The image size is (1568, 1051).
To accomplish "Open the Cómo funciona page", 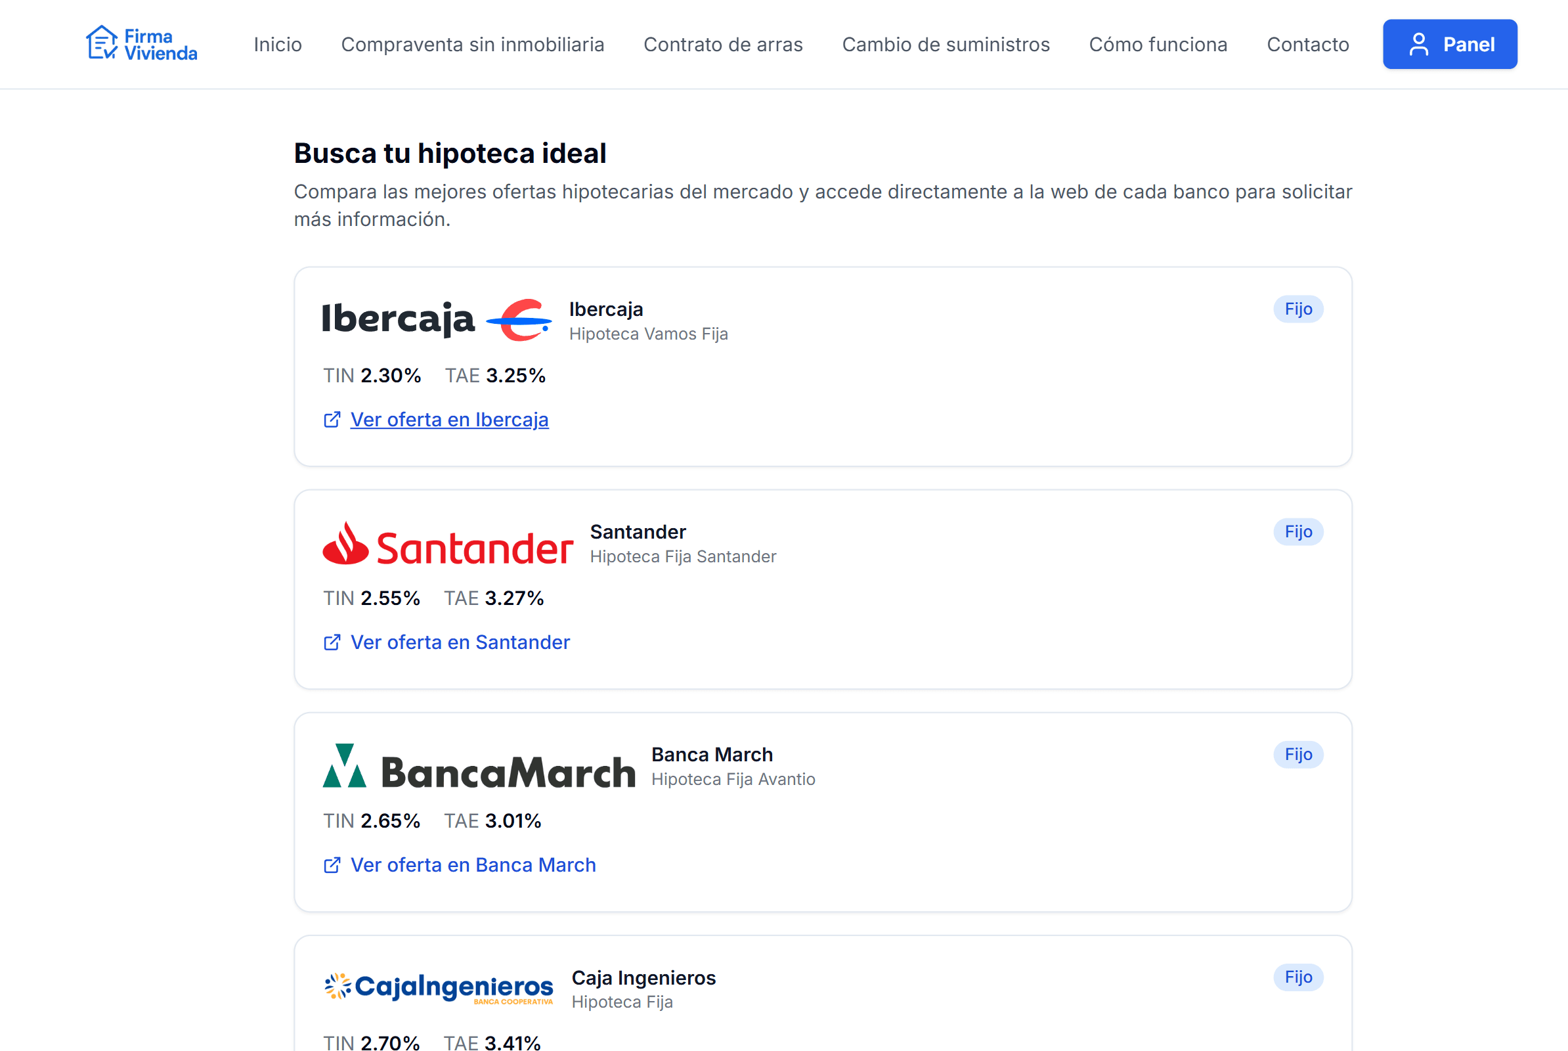I will tap(1158, 45).
